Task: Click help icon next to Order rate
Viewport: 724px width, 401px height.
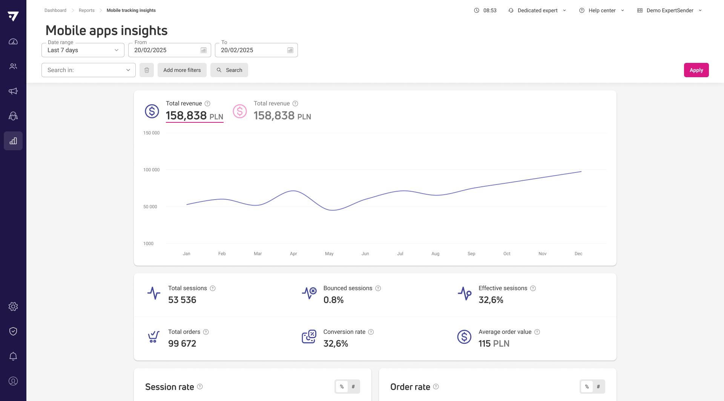Action: [436, 387]
